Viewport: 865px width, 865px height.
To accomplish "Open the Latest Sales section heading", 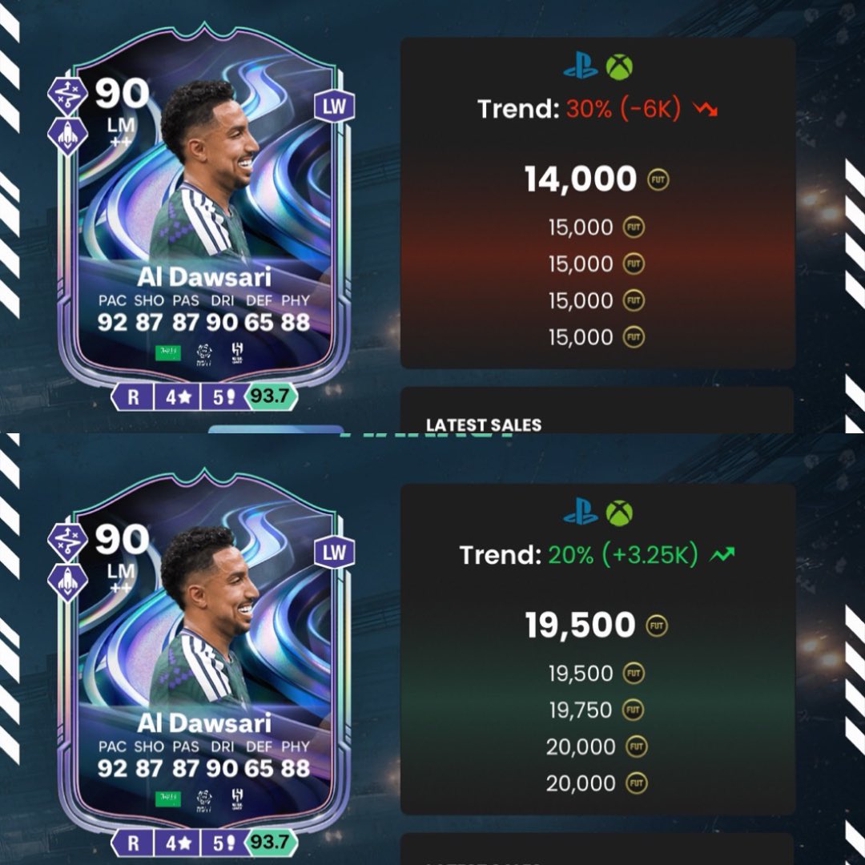I will click(x=483, y=424).
